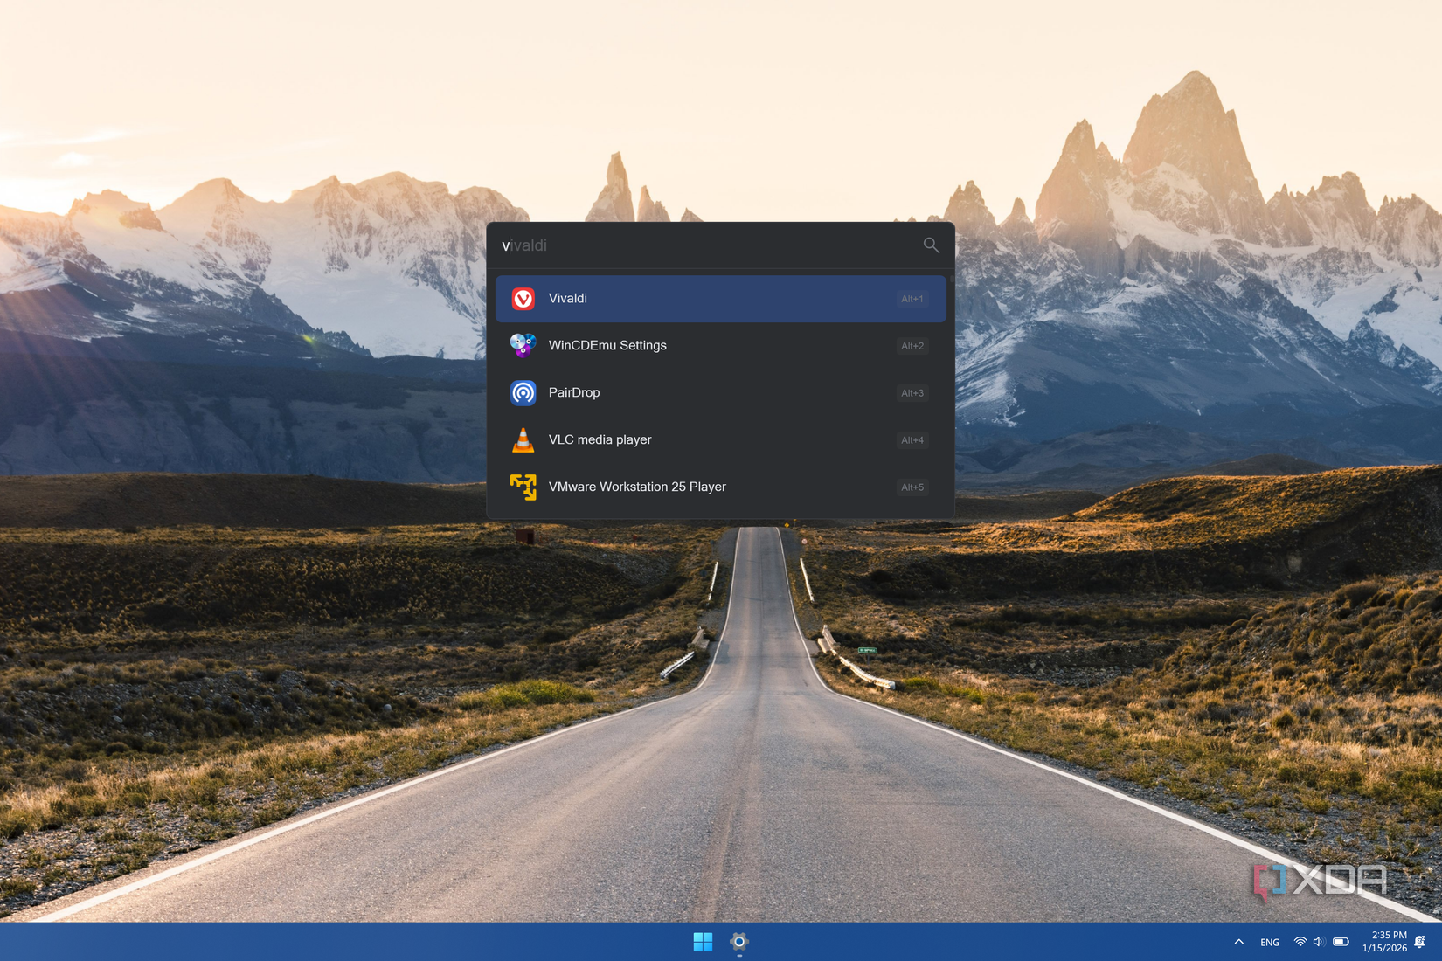The width and height of the screenshot is (1442, 961).
Task: Open WinCDEmu Settings via its disc icon
Action: tap(523, 345)
